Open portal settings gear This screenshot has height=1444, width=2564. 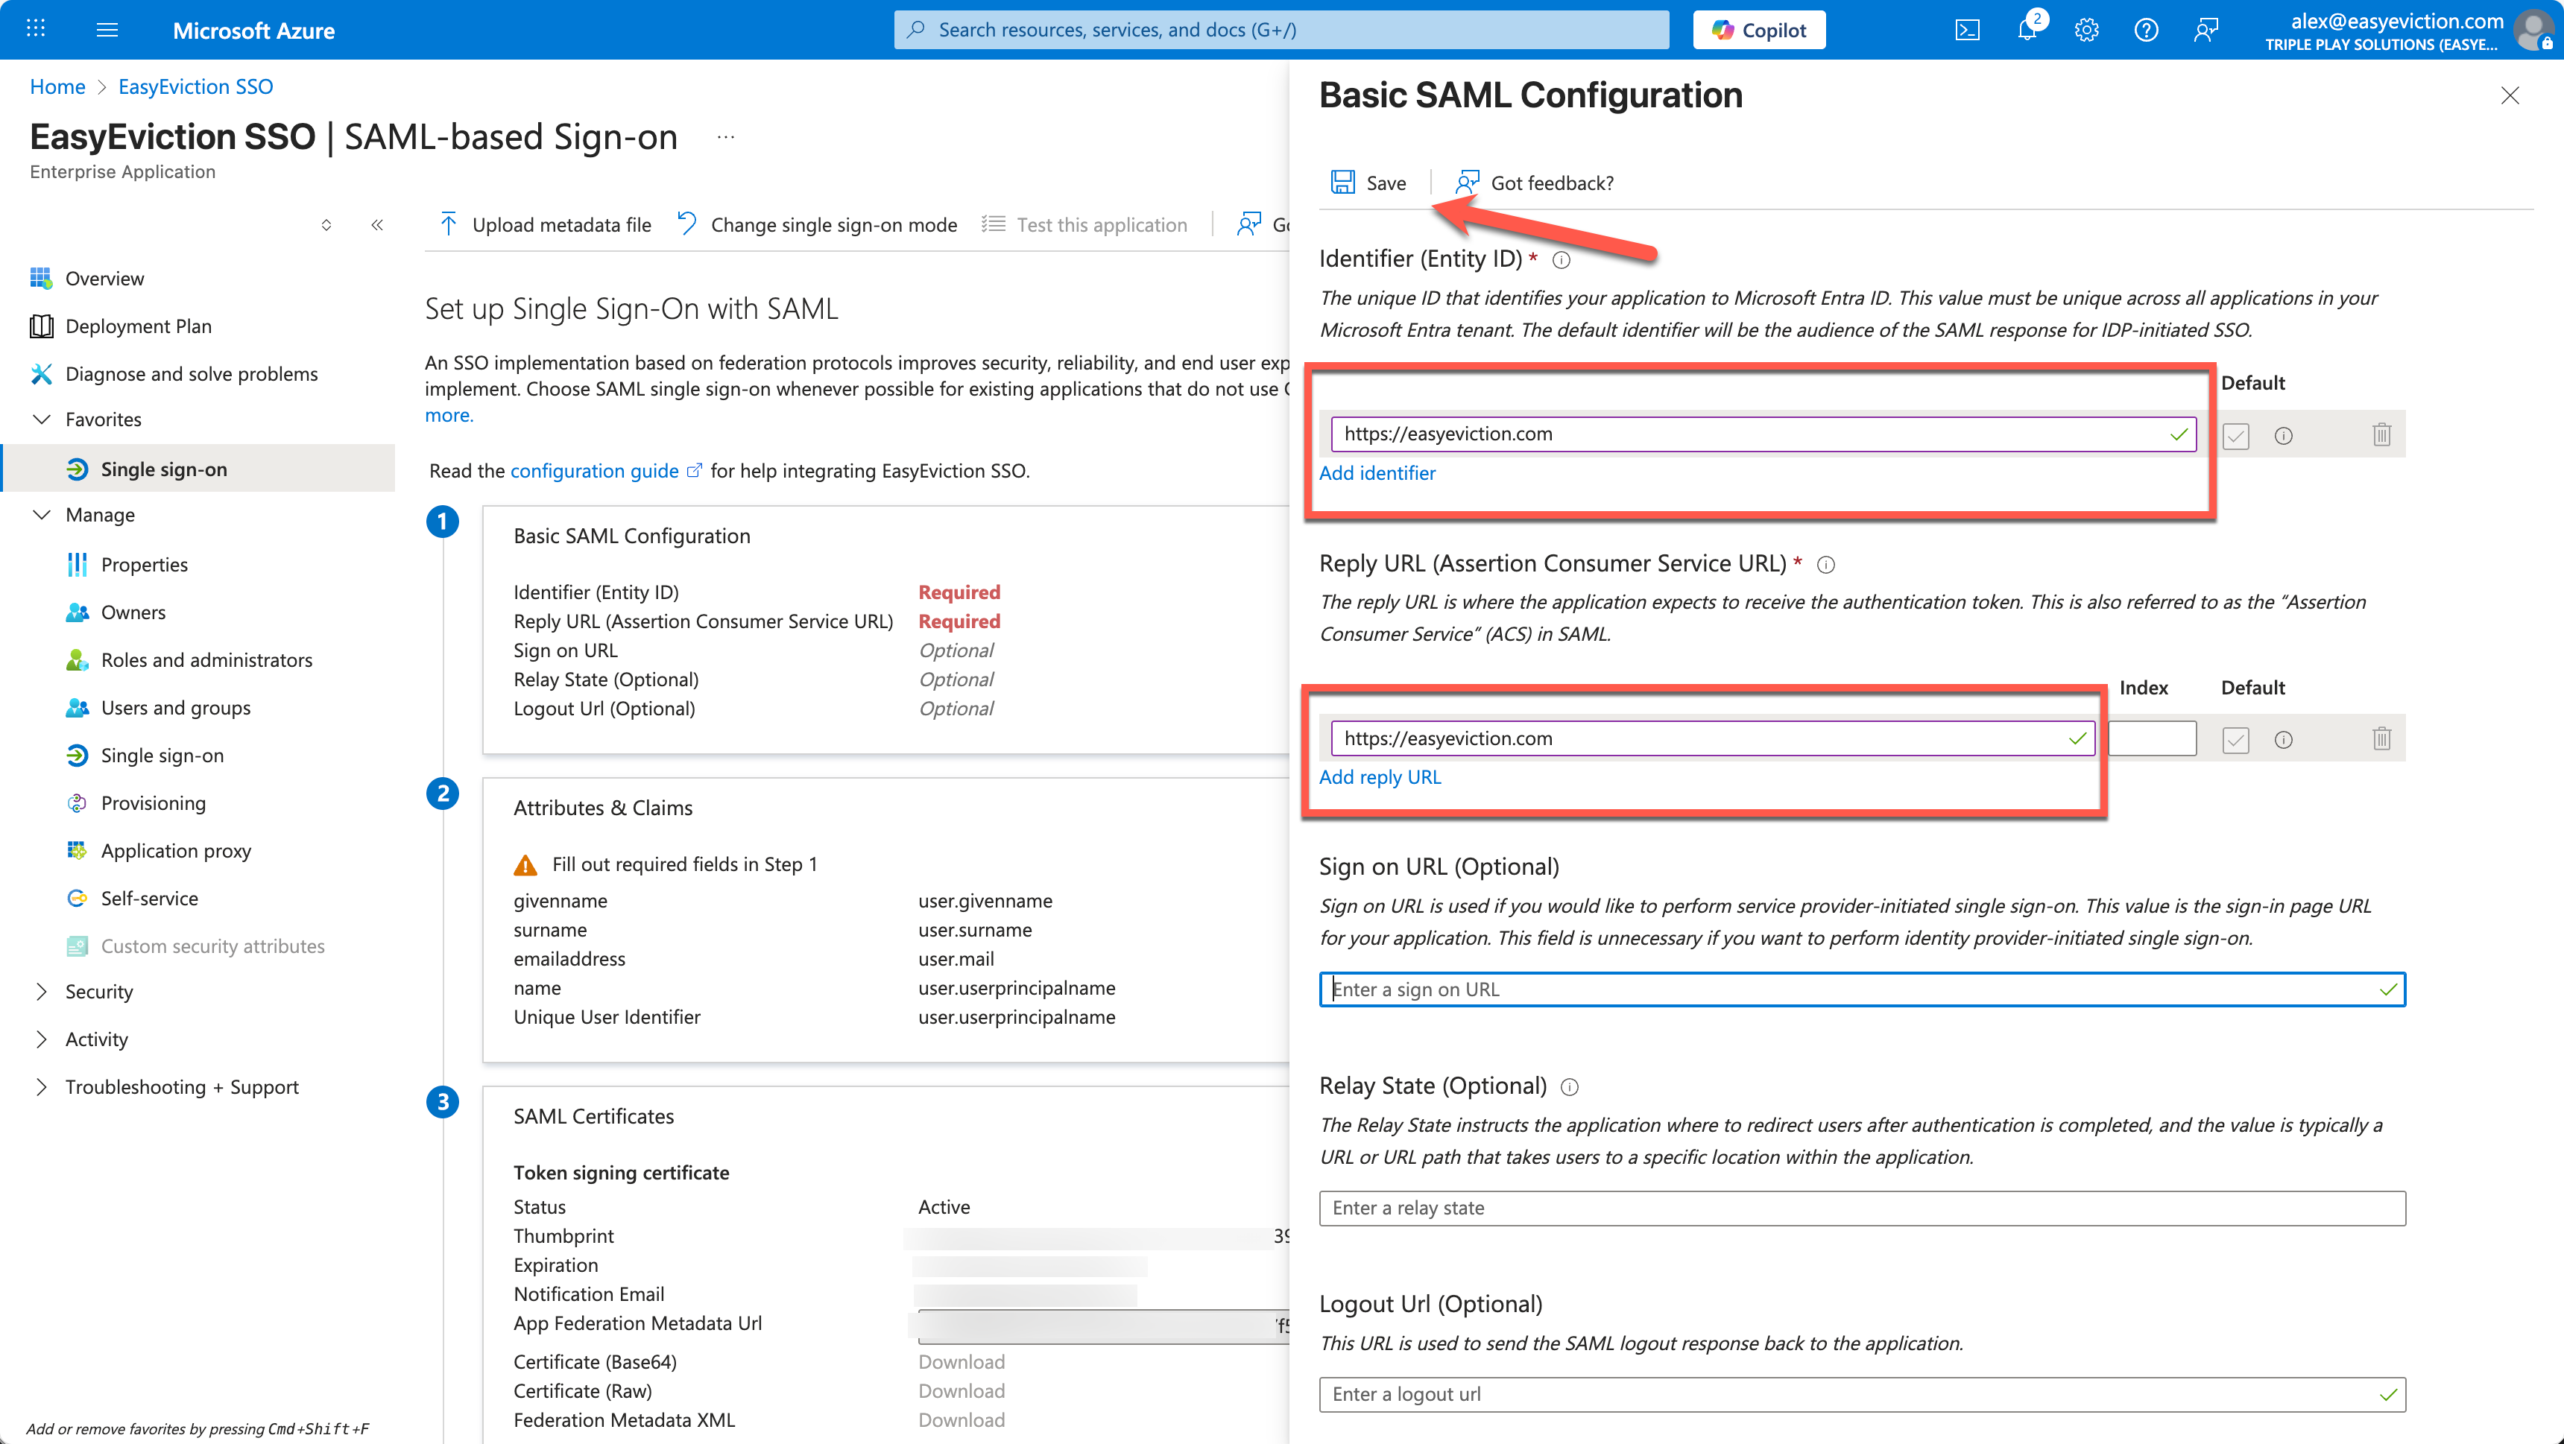[x=2086, y=30]
